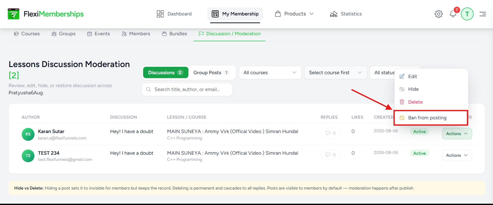Open the hamburger menu icon
The width and height of the screenshot is (493, 205).
pyautogui.click(x=483, y=14)
